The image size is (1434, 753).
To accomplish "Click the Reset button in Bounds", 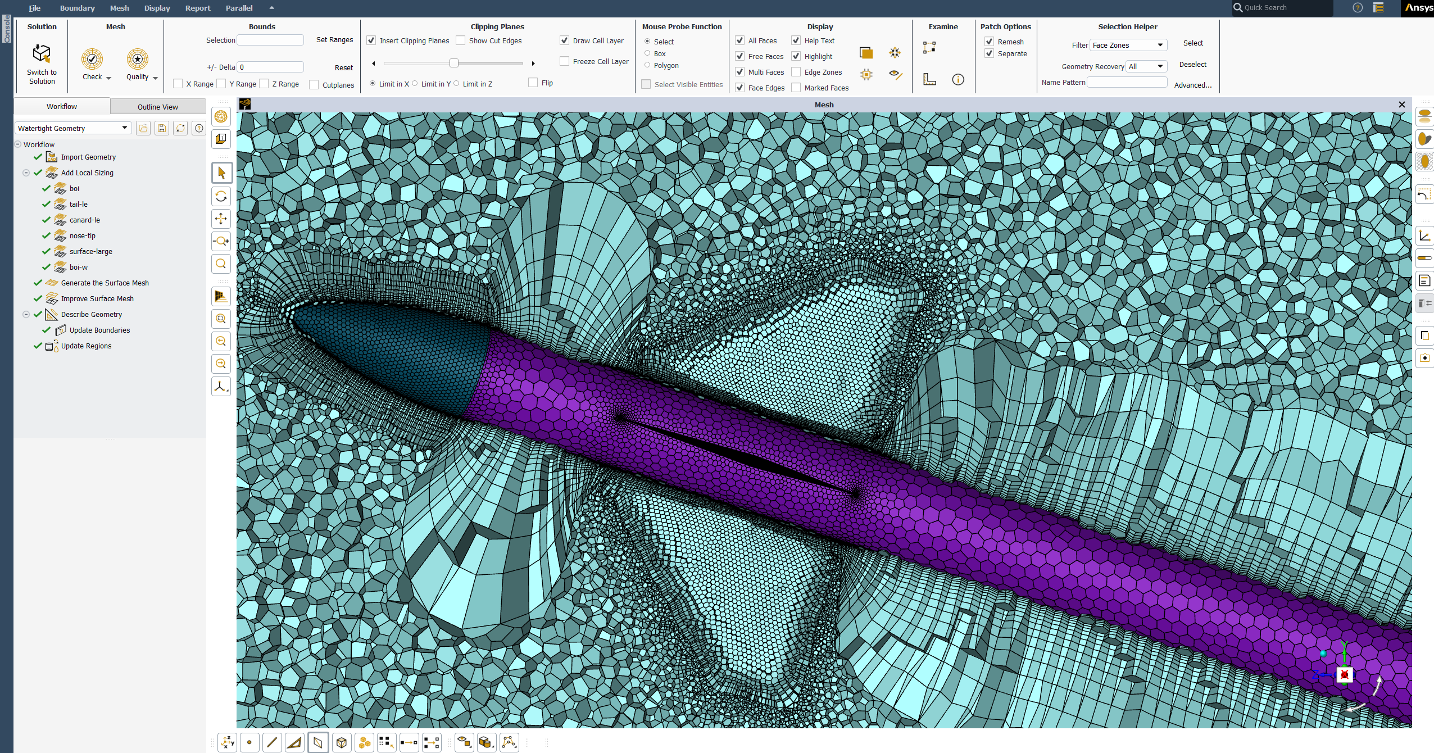I will [x=344, y=67].
